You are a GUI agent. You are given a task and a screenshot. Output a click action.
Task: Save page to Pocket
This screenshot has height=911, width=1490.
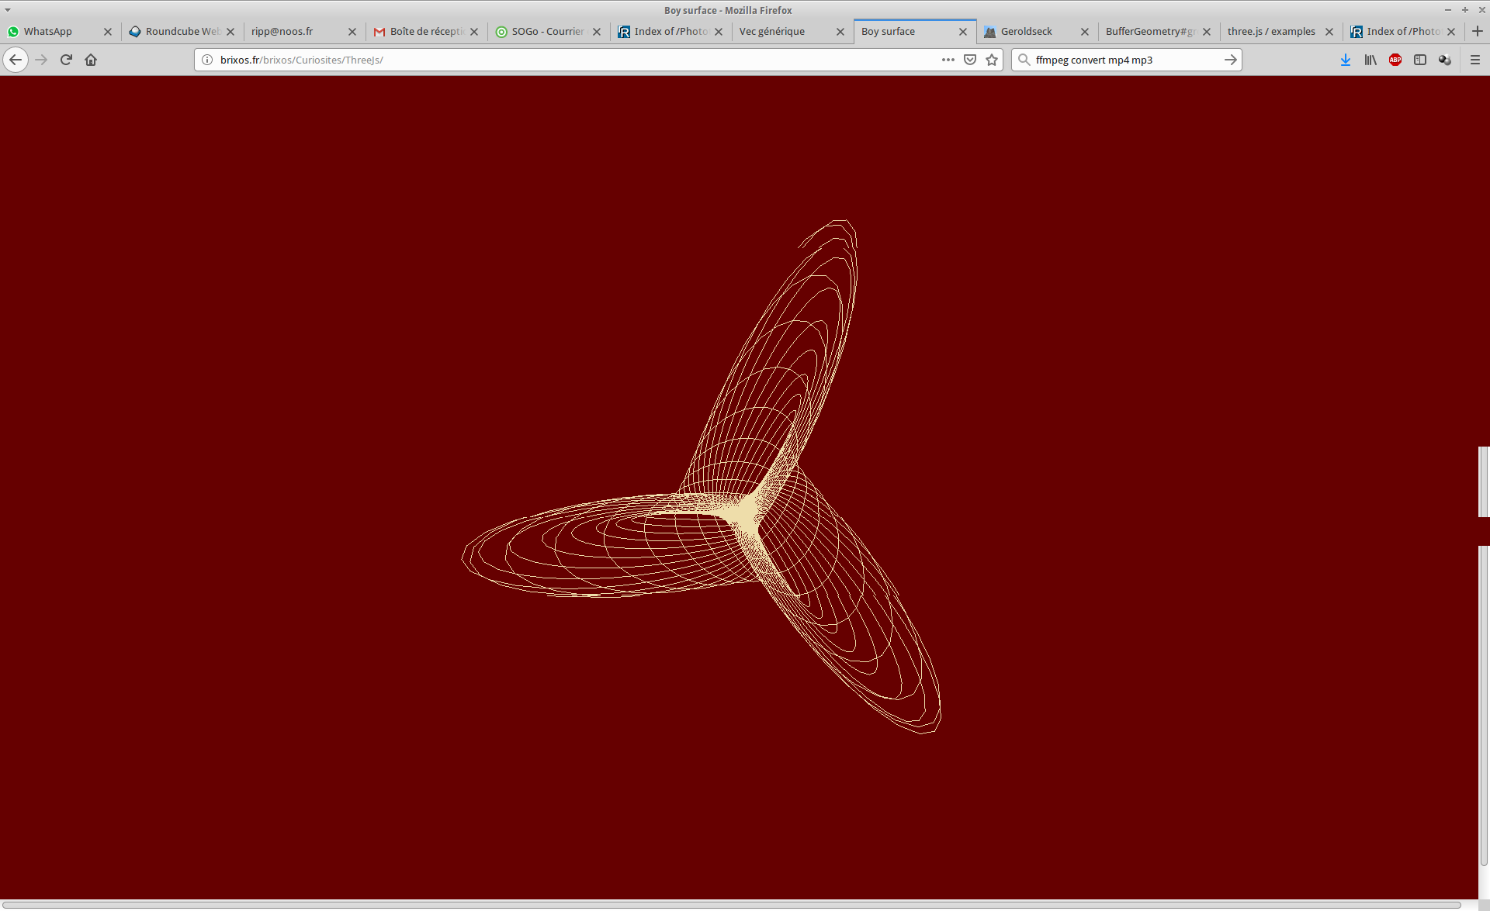tap(970, 60)
